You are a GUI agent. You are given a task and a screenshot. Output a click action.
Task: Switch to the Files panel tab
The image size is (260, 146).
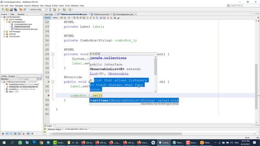13,15
